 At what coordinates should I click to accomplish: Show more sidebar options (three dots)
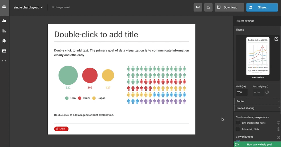point(4,61)
